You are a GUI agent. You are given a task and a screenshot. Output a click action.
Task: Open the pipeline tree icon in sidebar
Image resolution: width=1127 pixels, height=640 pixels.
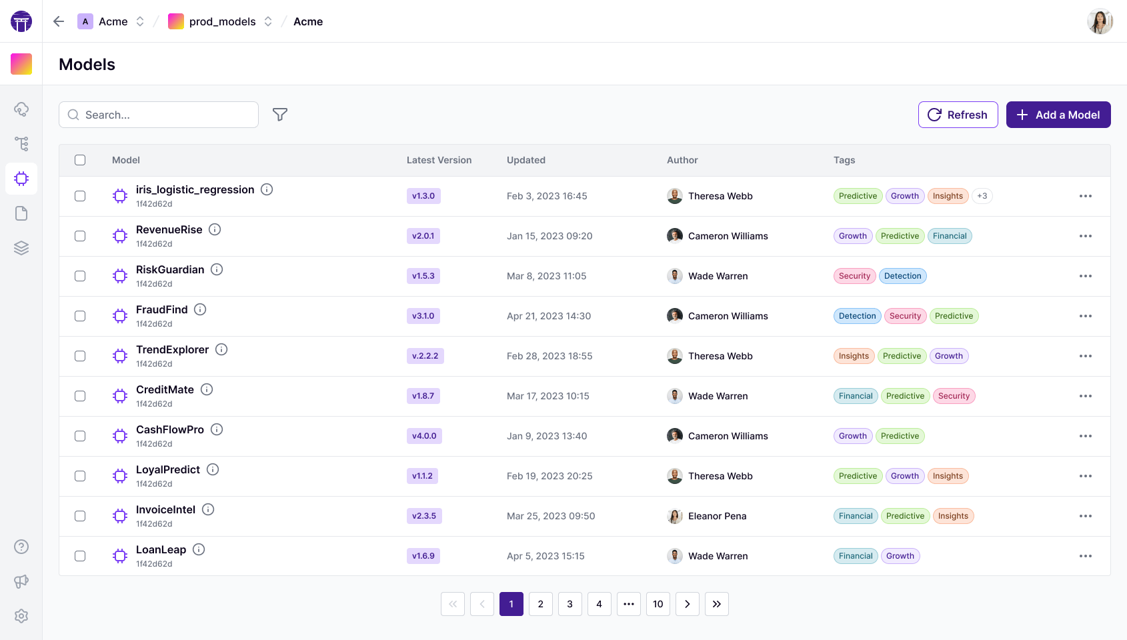(21, 143)
